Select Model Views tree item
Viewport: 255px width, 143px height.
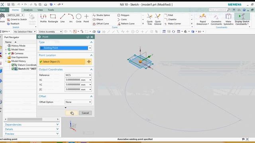pyautogui.click(x=18, y=50)
